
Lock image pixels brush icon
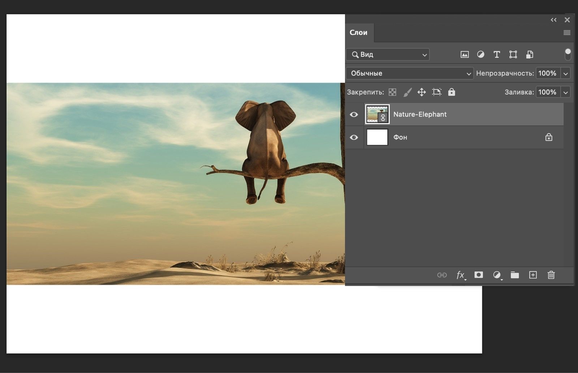click(407, 92)
